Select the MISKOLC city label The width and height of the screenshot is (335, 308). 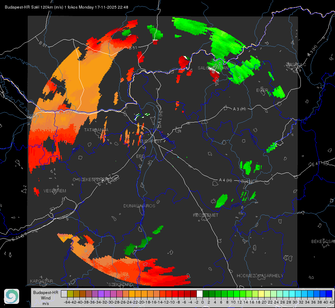[x=297, y=64]
